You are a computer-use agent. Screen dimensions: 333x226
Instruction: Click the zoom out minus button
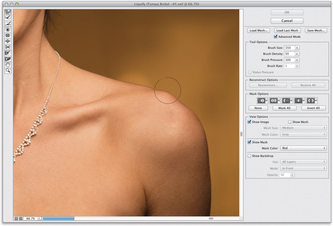click(x=16, y=219)
